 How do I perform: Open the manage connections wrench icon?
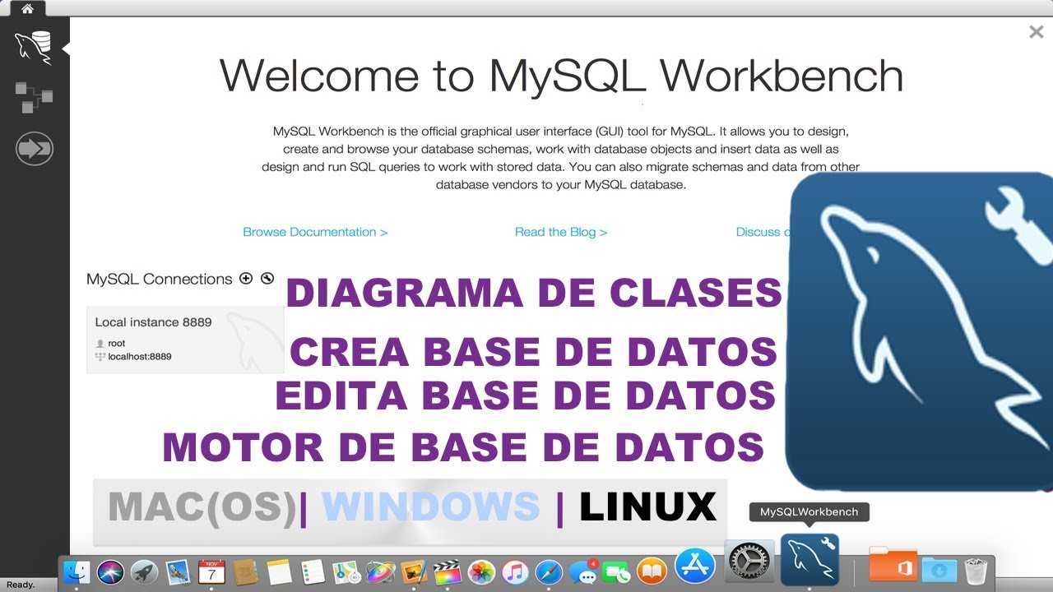pos(267,278)
